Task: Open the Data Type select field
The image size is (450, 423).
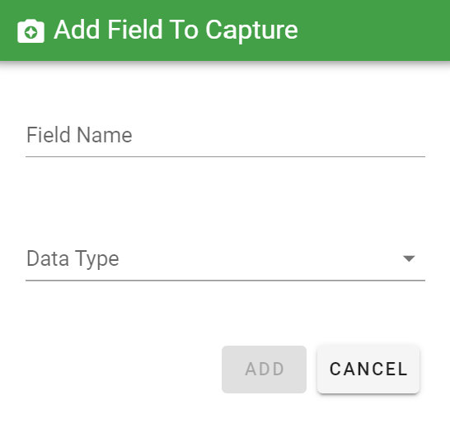Action: [225, 258]
